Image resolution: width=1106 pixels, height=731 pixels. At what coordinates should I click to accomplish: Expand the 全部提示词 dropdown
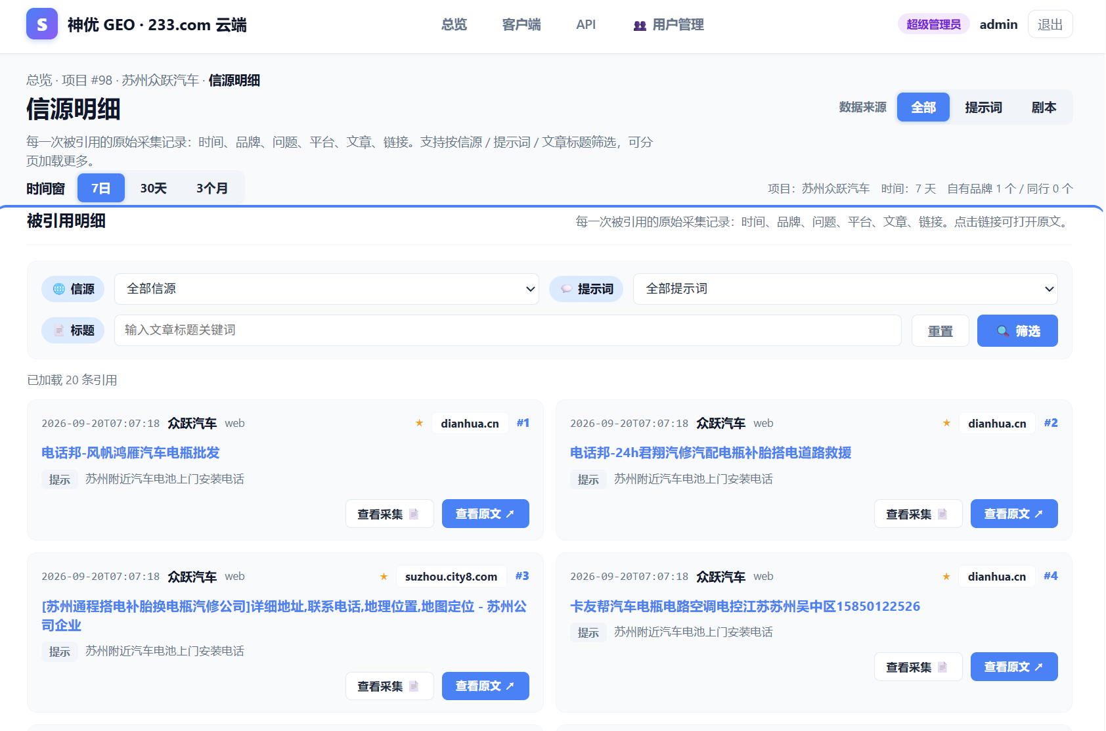845,289
